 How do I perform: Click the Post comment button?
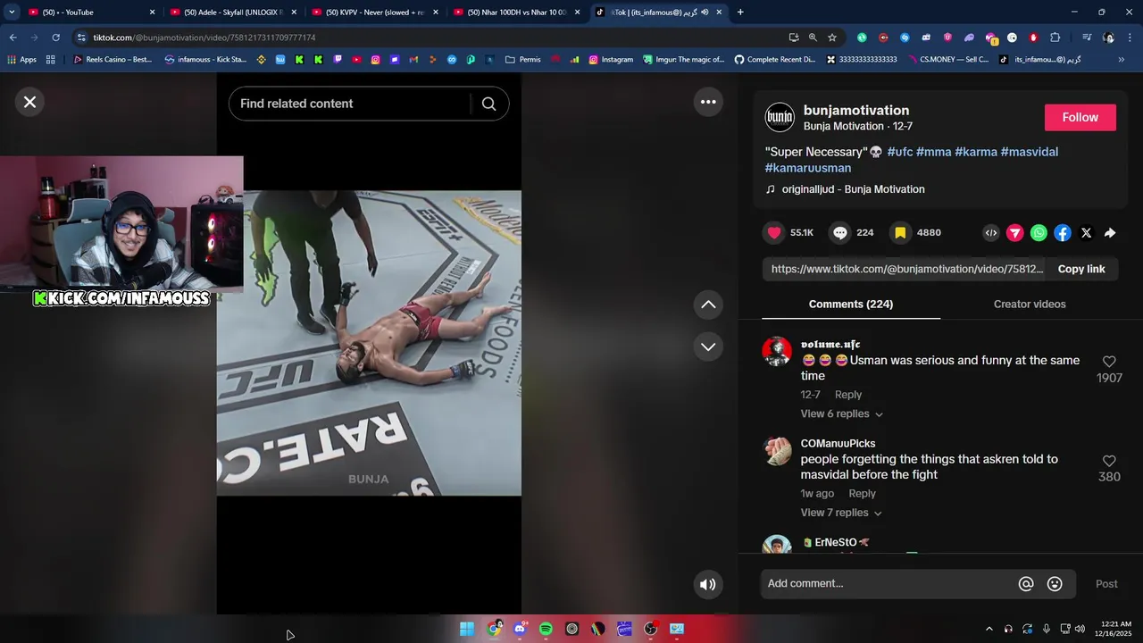tap(1106, 584)
